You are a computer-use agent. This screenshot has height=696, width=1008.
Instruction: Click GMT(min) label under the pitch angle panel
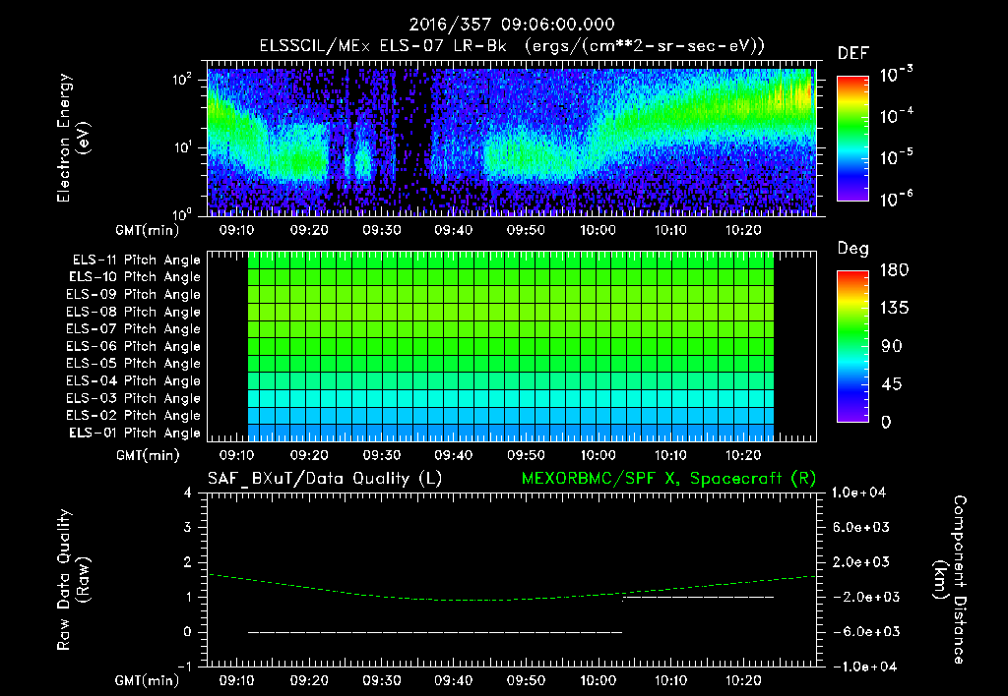[148, 456]
